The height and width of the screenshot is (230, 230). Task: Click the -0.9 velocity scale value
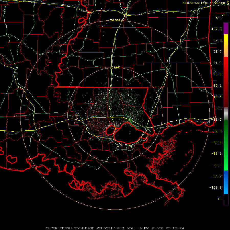[217, 108]
